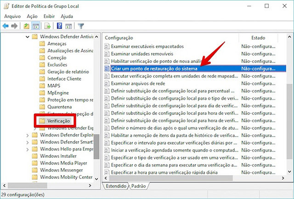This screenshot has width=294, height=199.
Task: Expand the Windows Hello para Empresas node
Action: click(28, 149)
